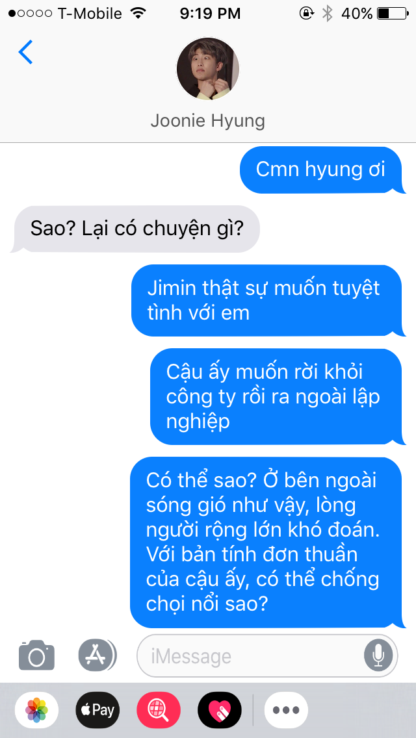The width and height of the screenshot is (416, 738).
Task: Select the "Cmn hyung ơi" message bubble
Action: (322, 170)
